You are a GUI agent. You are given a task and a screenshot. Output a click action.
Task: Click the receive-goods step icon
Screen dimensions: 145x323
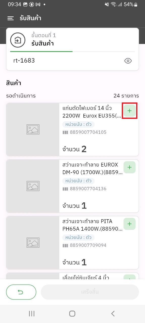(x=18, y=40)
